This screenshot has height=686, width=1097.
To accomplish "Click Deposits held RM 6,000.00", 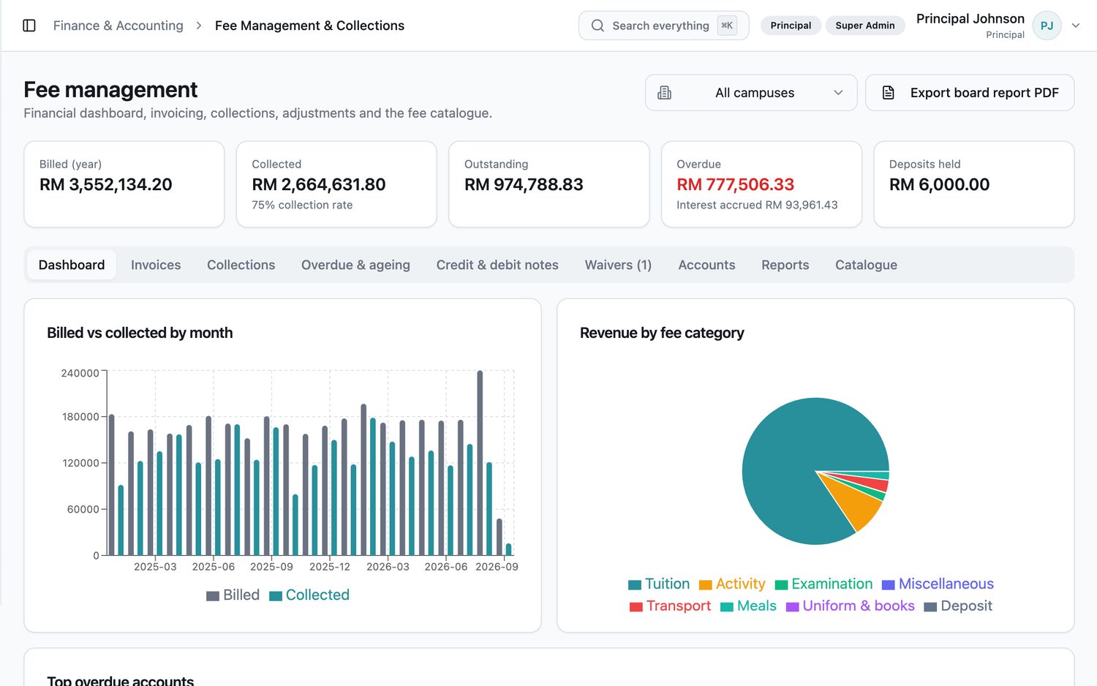I will tap(939, 185).
